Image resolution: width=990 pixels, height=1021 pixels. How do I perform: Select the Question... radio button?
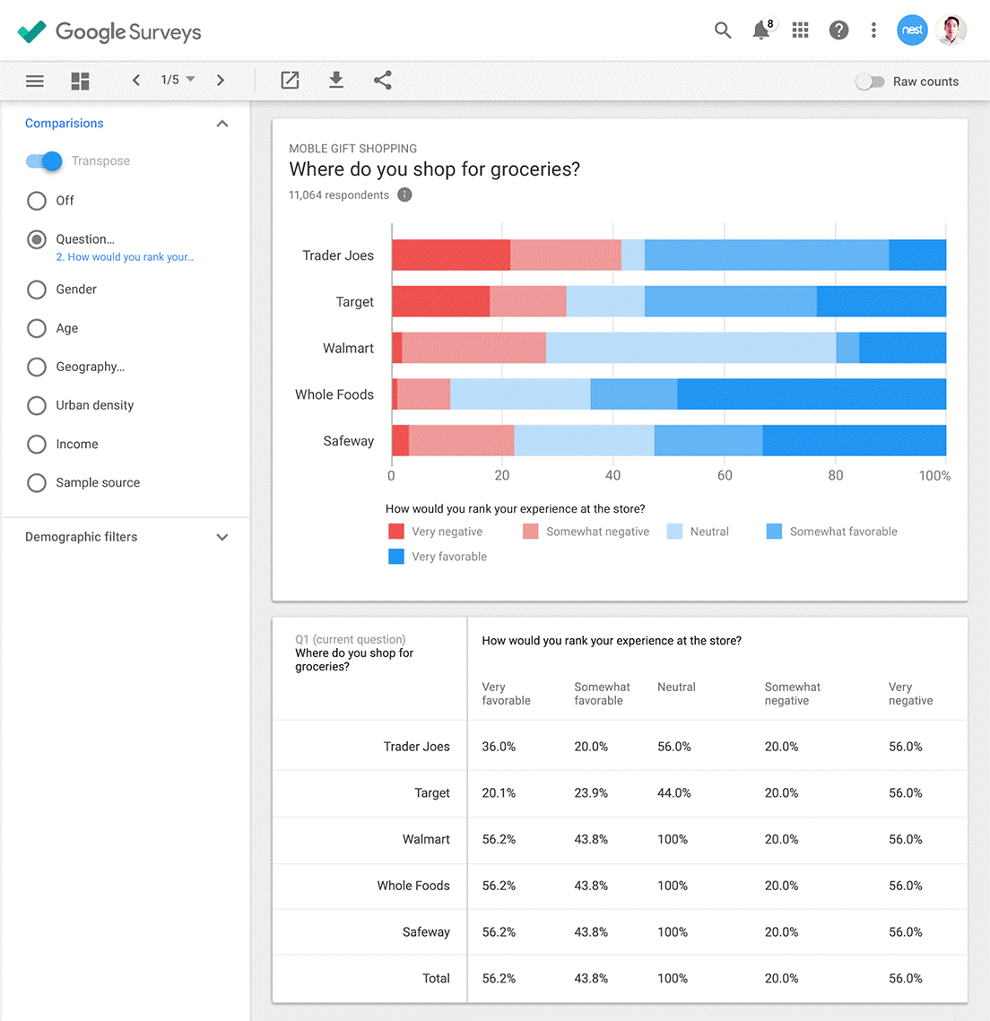point(37,239)
